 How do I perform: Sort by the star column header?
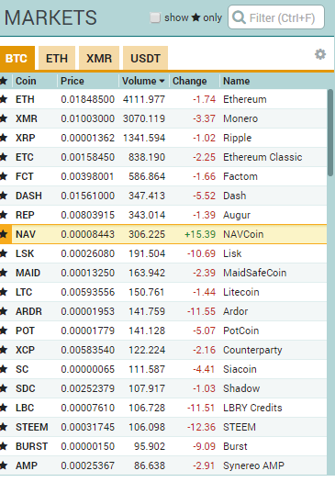click(x=4, y=81)
